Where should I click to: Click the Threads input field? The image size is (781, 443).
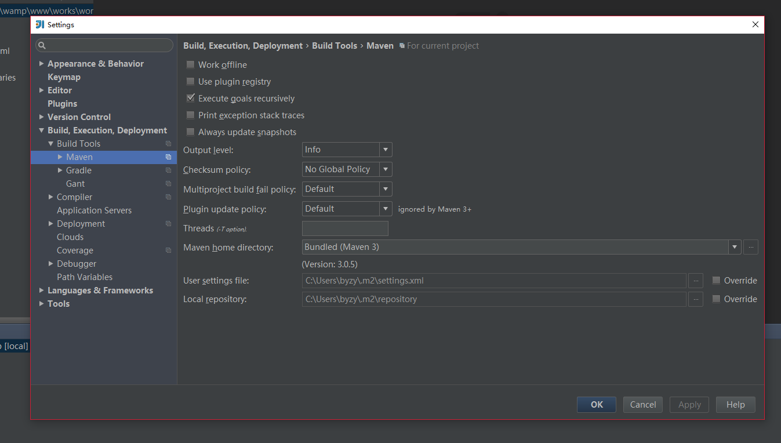click(x=345, y=228)
